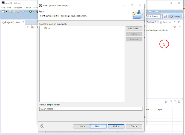Click the Save All icon in Eclipse toolbar

click(14, 12)
